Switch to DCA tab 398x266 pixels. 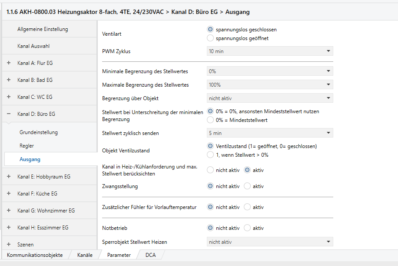pos(150,255)
